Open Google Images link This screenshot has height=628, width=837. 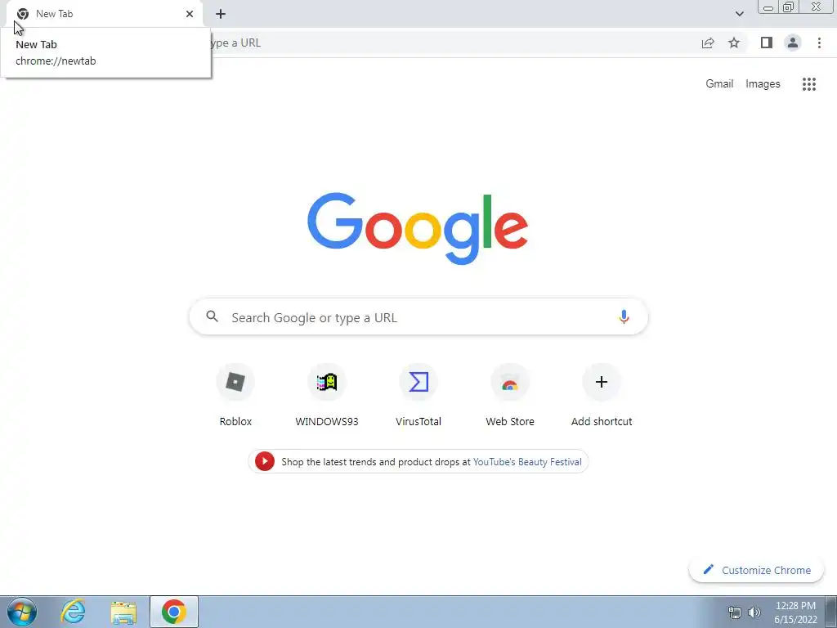(x=763, y=84)
